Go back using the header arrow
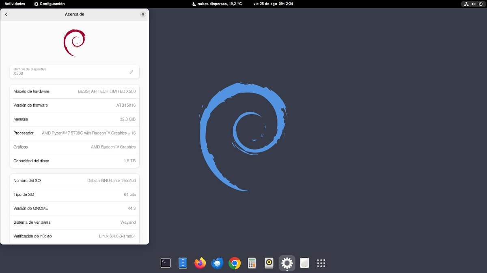487x273 pixels. point(6,14)
